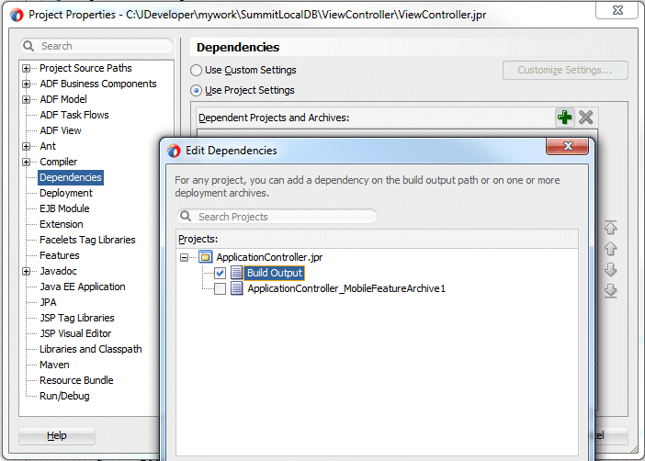
Task: Click the JDeveloper icon in the Edit Dependencies title bar
Action: click(x=174, y=151)
